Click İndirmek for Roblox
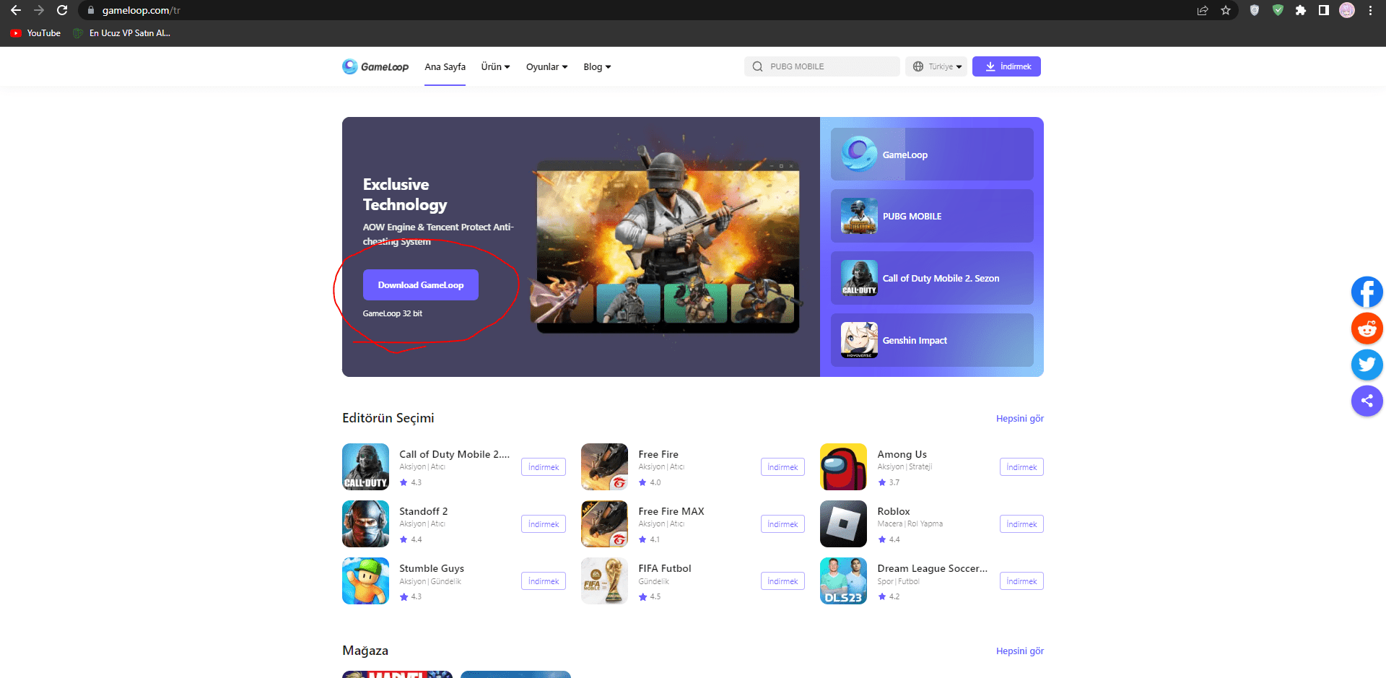Viewport: 1386px width, 678px height. click(x=1021, y=524)
